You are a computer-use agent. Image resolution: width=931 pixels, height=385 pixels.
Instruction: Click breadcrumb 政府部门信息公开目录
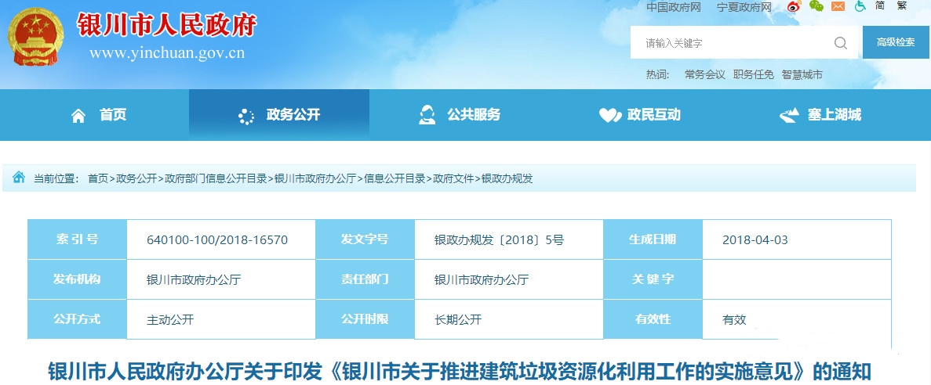(216, 178)
